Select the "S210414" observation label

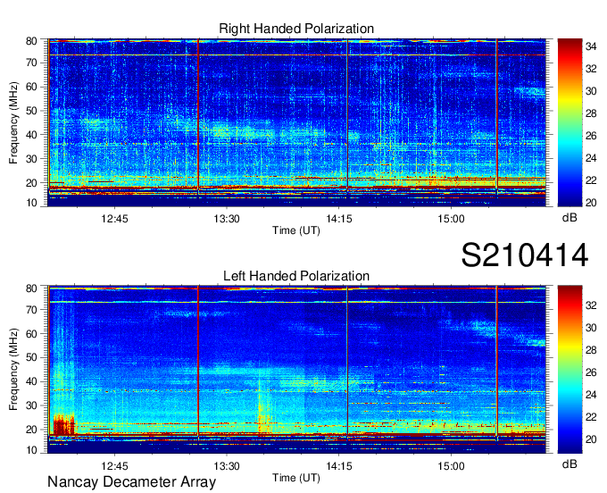525,255
